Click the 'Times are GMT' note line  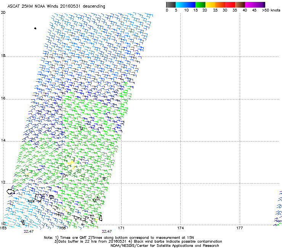point(119,238)
